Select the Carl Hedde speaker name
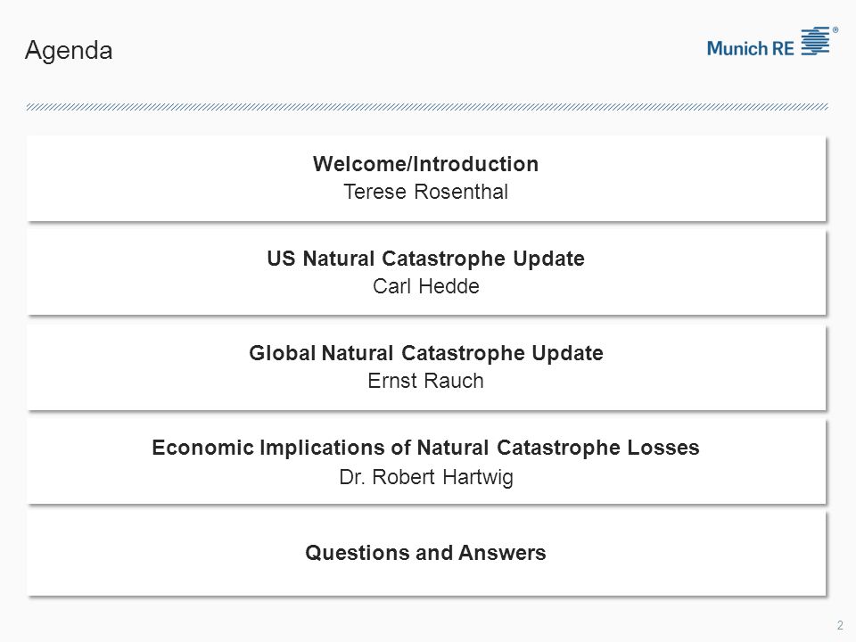856x642 pixels. (x=426, y=286)
